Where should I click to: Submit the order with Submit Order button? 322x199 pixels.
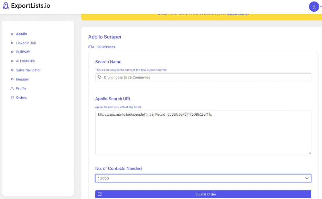tap(203, 194)
